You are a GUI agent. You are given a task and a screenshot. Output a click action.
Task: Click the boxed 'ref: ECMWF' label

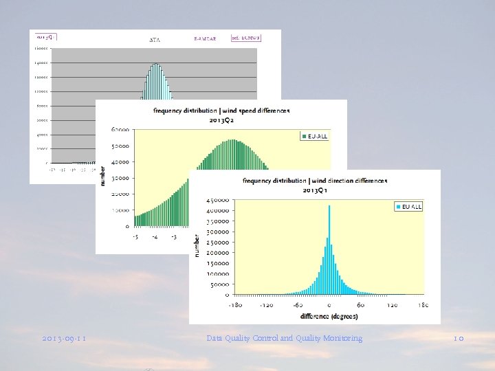tap(246, 38)
